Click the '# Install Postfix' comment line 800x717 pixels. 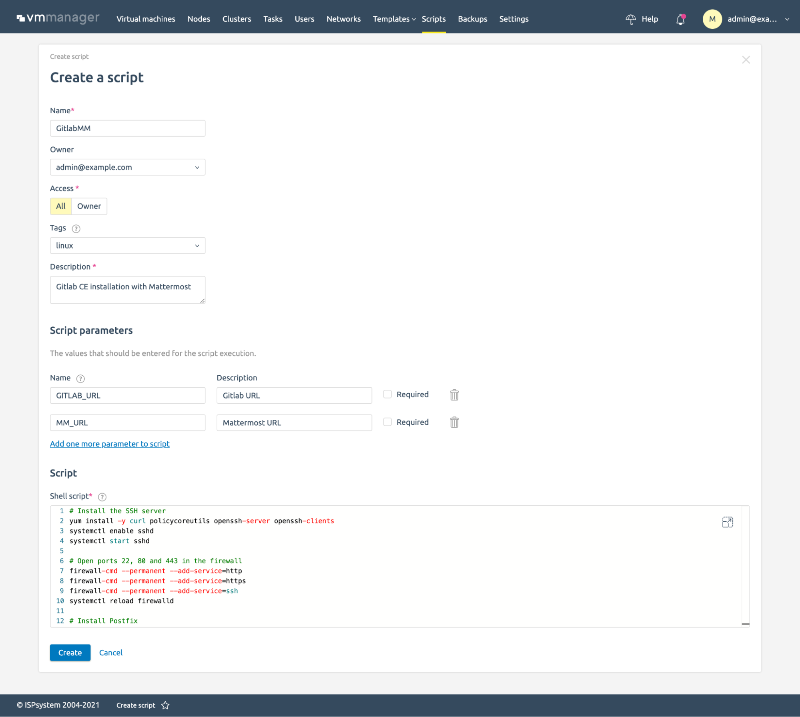coord(103,621)
